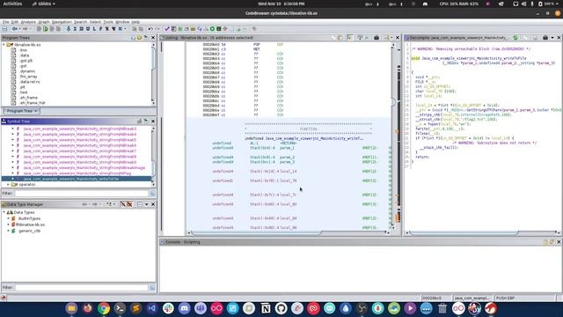Click the Symbol Tree filter input

tap(81, 194)
